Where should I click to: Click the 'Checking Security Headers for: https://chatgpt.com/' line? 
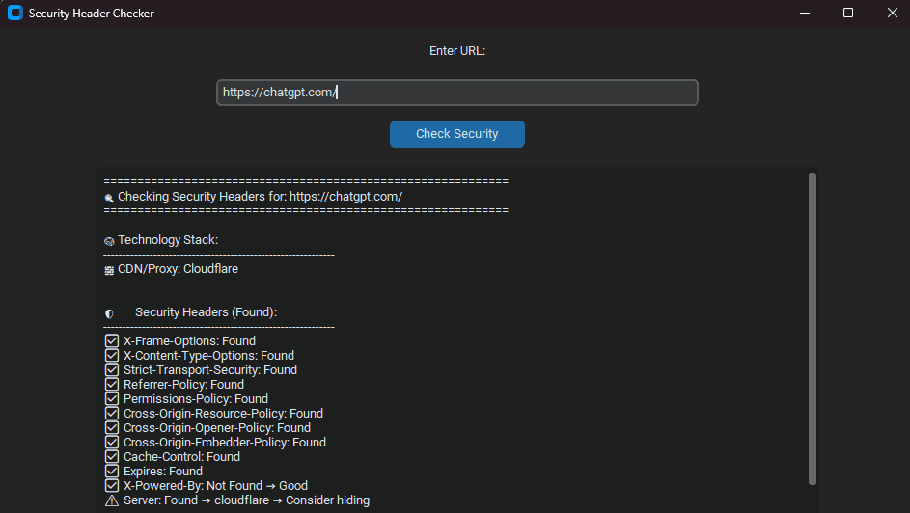(x=260, y=197)
